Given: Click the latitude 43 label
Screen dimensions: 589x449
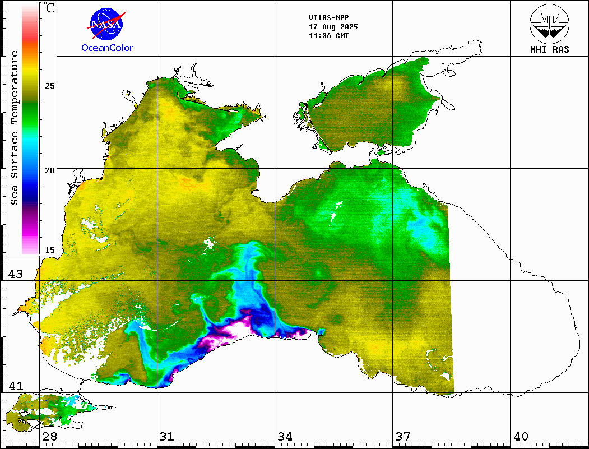Looking at the screenshot, I should [16, 274].
